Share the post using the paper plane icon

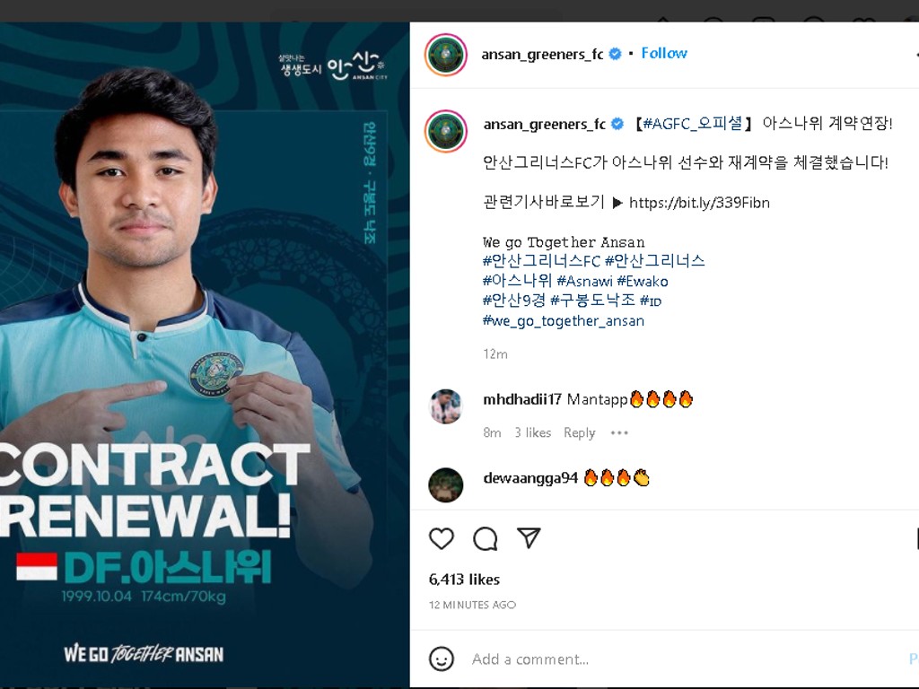click(x=528, y=538)
